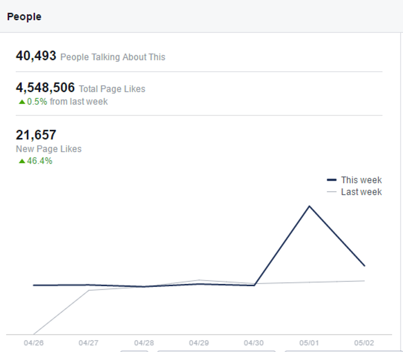Click the 4,548,506 total likes number
403x352 pixels.
[x=45, y=88]
